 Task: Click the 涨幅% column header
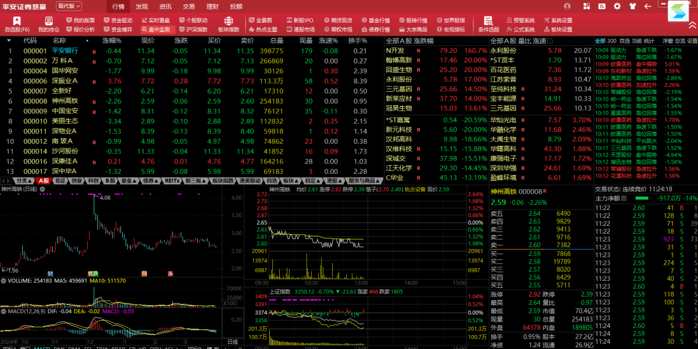coord(112,41)
